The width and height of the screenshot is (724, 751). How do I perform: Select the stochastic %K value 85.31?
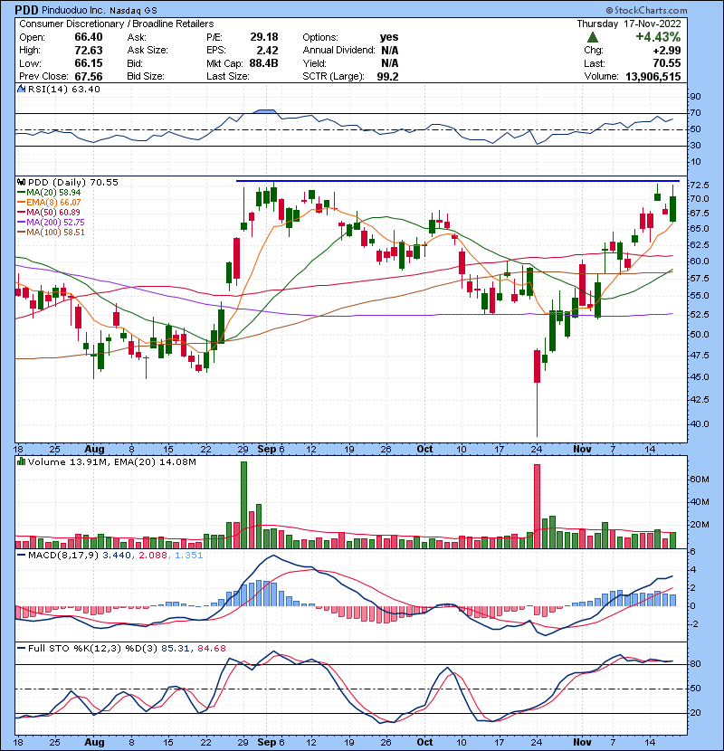pyautogui.click(x=176, y=648)
